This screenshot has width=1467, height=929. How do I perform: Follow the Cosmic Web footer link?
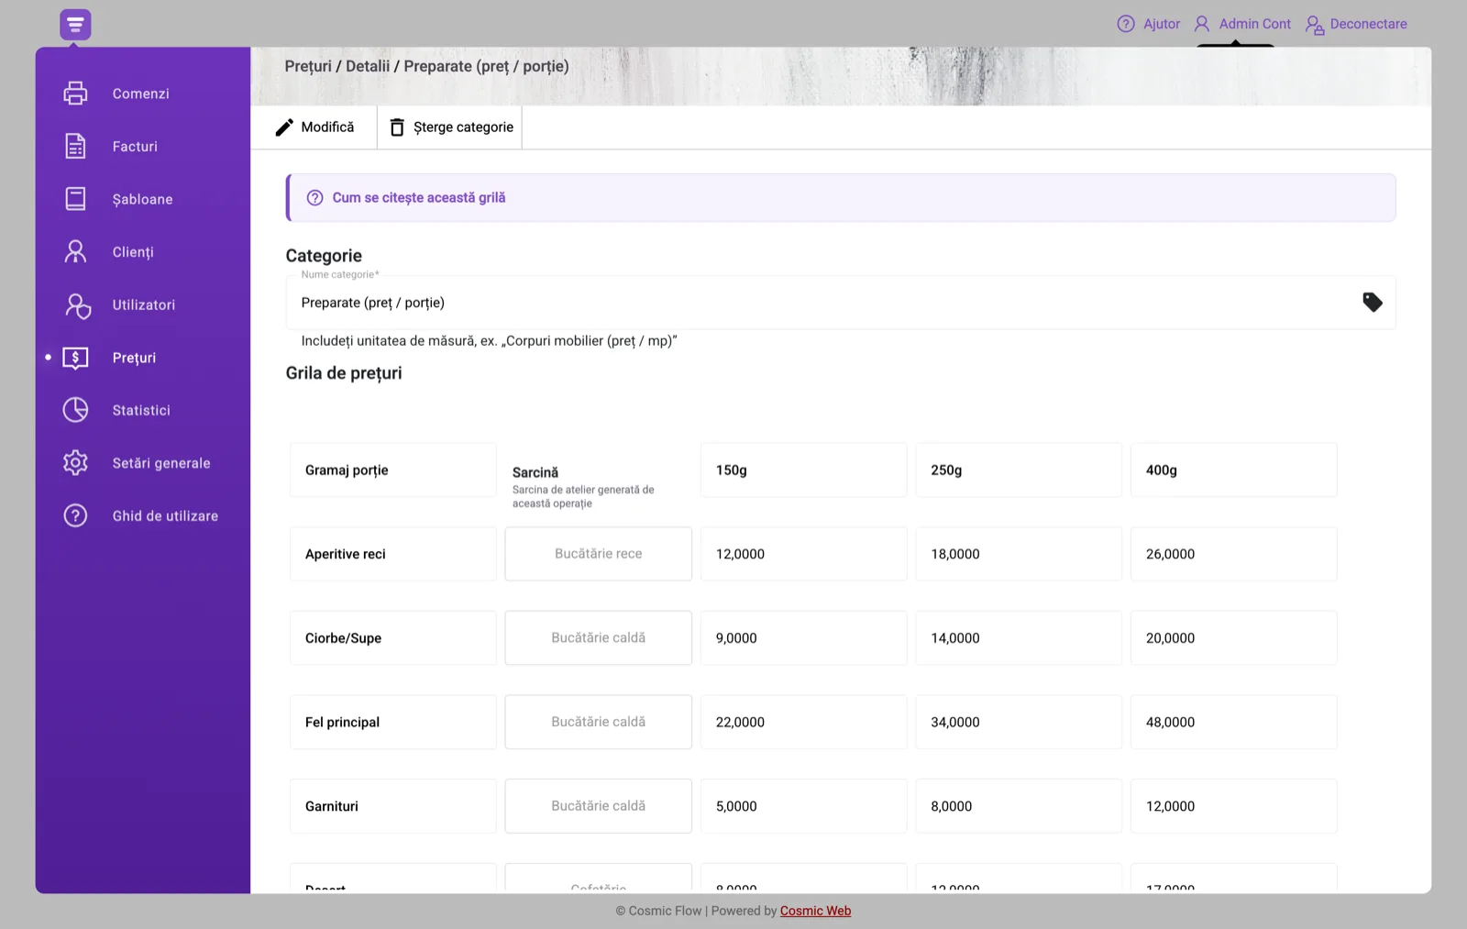click(x=815, y=911)
